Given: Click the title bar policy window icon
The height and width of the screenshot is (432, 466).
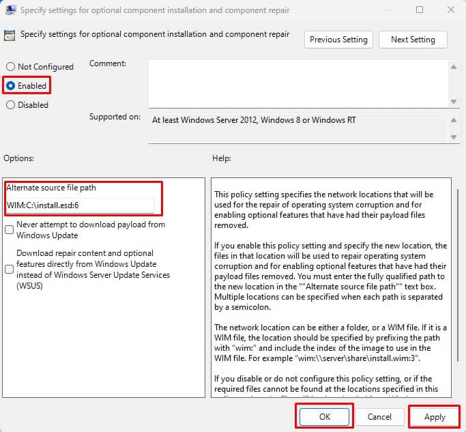Looking at the screenshot, I should pyautogui.click(x=11, y=10).
